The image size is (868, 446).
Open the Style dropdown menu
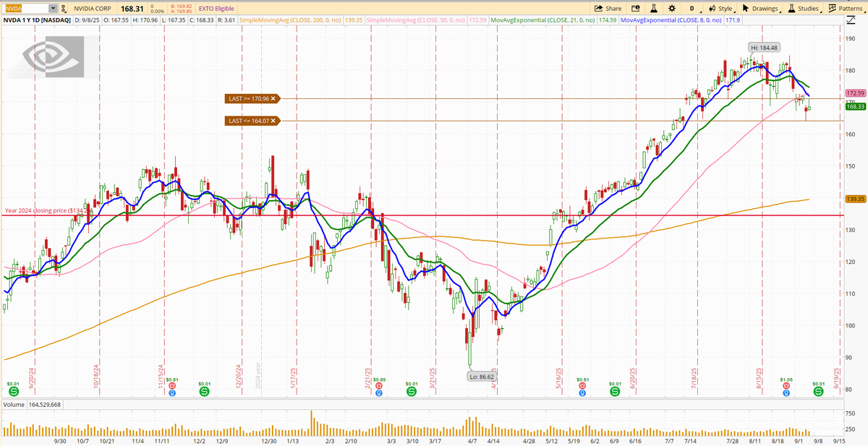coord(722,9)
